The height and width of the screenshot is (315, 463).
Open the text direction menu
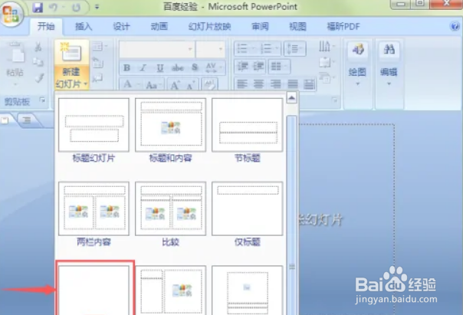327,46
